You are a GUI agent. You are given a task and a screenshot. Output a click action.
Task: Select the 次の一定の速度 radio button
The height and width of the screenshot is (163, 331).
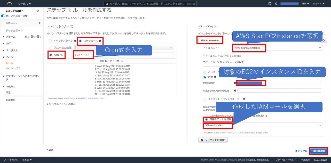(50, 48)
